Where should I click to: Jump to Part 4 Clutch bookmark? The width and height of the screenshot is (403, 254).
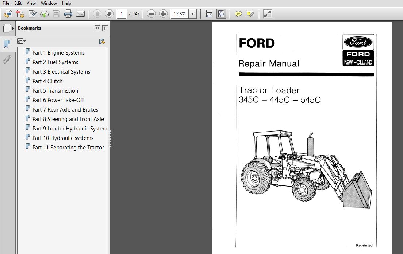coord(47,81)
